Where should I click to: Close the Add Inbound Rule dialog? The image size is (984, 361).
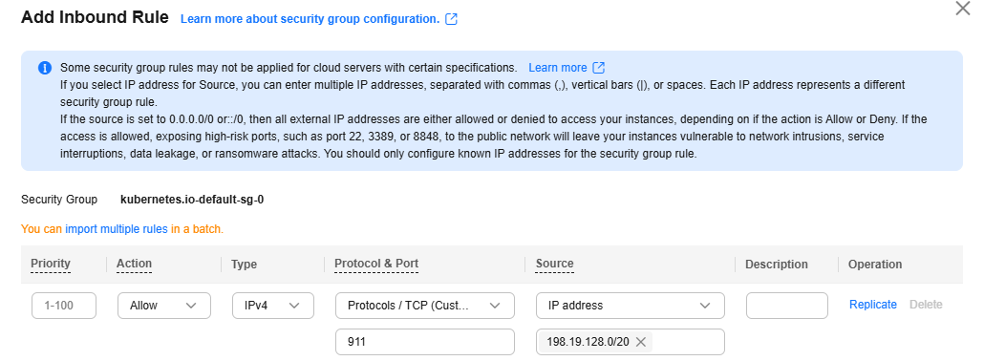click(963, 9)
